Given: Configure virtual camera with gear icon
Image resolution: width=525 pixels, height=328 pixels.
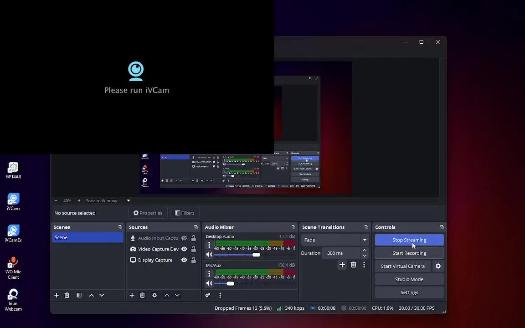Looking at the screenshot, I should (x=438, y=266).
